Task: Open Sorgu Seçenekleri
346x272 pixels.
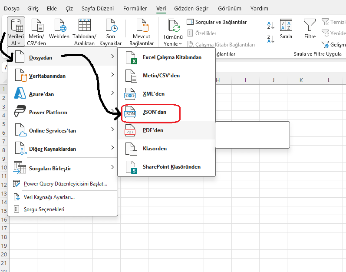Action: tap(63, 209)
